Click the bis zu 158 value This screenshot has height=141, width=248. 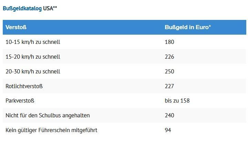point(177,101)
